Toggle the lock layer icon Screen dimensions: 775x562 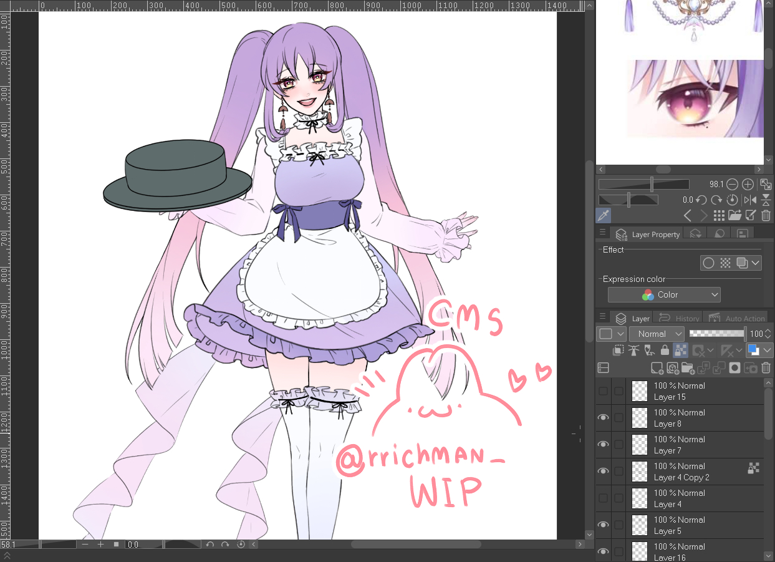[x=665, y=351]
